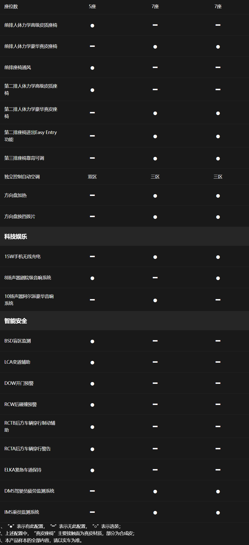Click 双区 value in 独立控制自动空调 row
The image size is (249, 545).
92,177
